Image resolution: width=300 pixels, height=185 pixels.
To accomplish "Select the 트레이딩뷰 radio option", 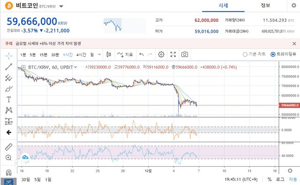I will tap(283, 54).
